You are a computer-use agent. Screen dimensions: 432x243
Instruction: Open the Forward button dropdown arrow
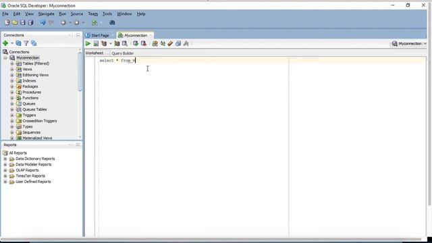click(x=83, y=22)
